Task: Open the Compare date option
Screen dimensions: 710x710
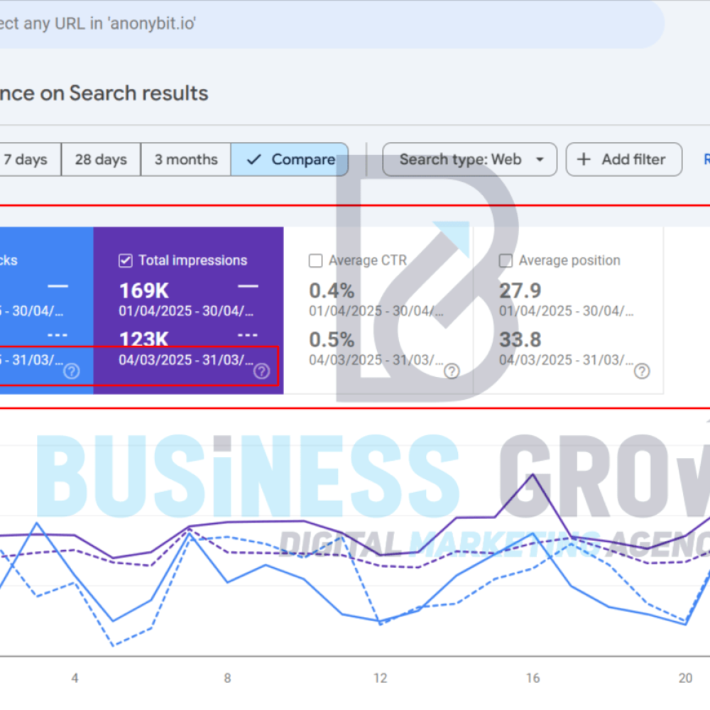Action: tap(290, 159)
